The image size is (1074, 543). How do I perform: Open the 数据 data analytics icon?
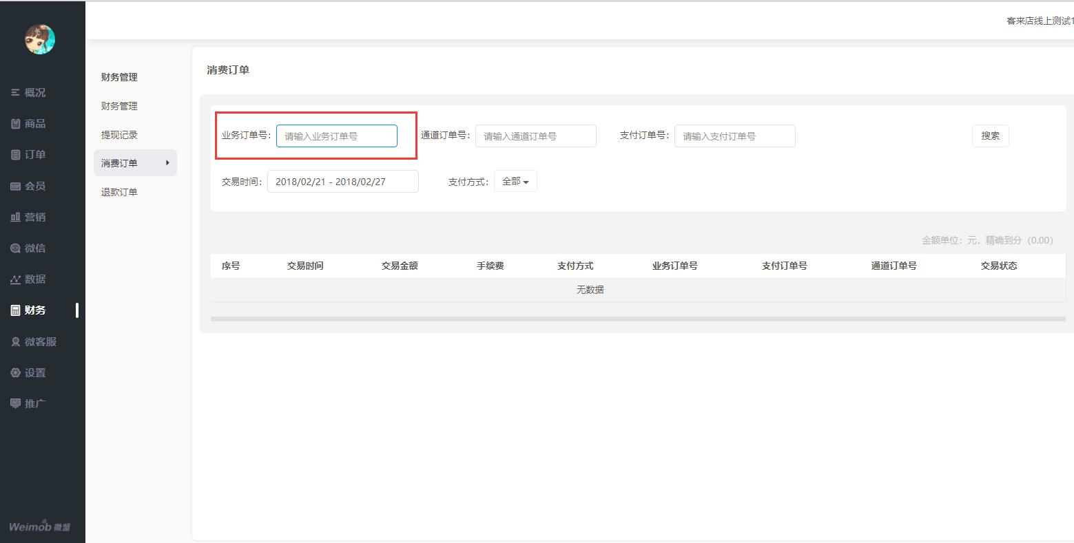pos(15,279)
